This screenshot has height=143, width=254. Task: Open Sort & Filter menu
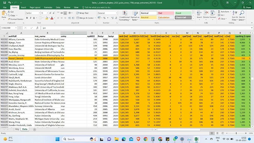click(x=235, y=16)
